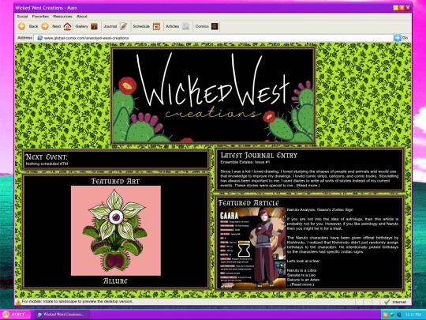Viewport: 426px width, 320px height.
Task: Click 'Internet' zone text in status bar
Action: (399, 302)
